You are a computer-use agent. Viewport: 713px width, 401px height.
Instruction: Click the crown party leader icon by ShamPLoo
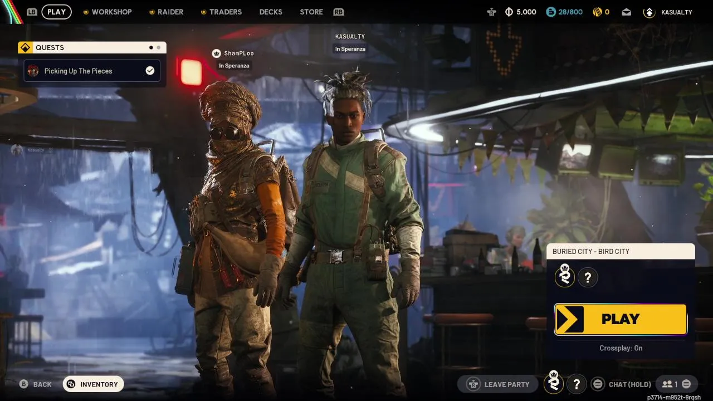pyautogui.click(x=217, y=53)
